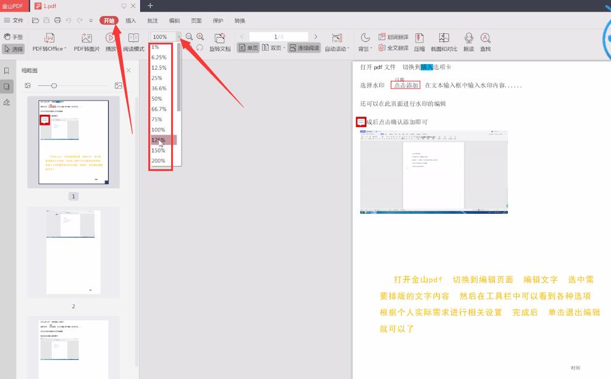Click the save icon in quick toolbar

[x=46, y=20]
